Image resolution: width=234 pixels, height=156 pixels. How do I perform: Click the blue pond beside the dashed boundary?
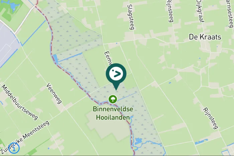pyautogui.click(x=55, y=59)
